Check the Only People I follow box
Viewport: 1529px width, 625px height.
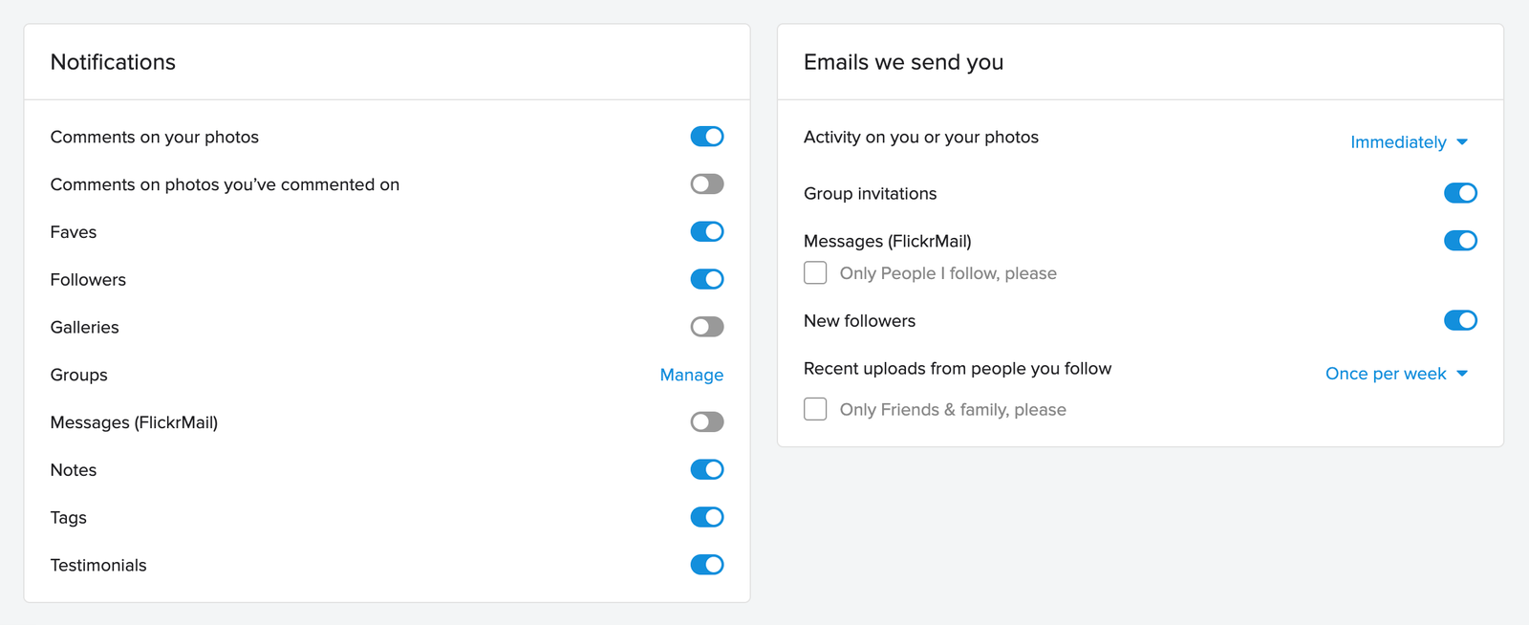pos(815,273)
